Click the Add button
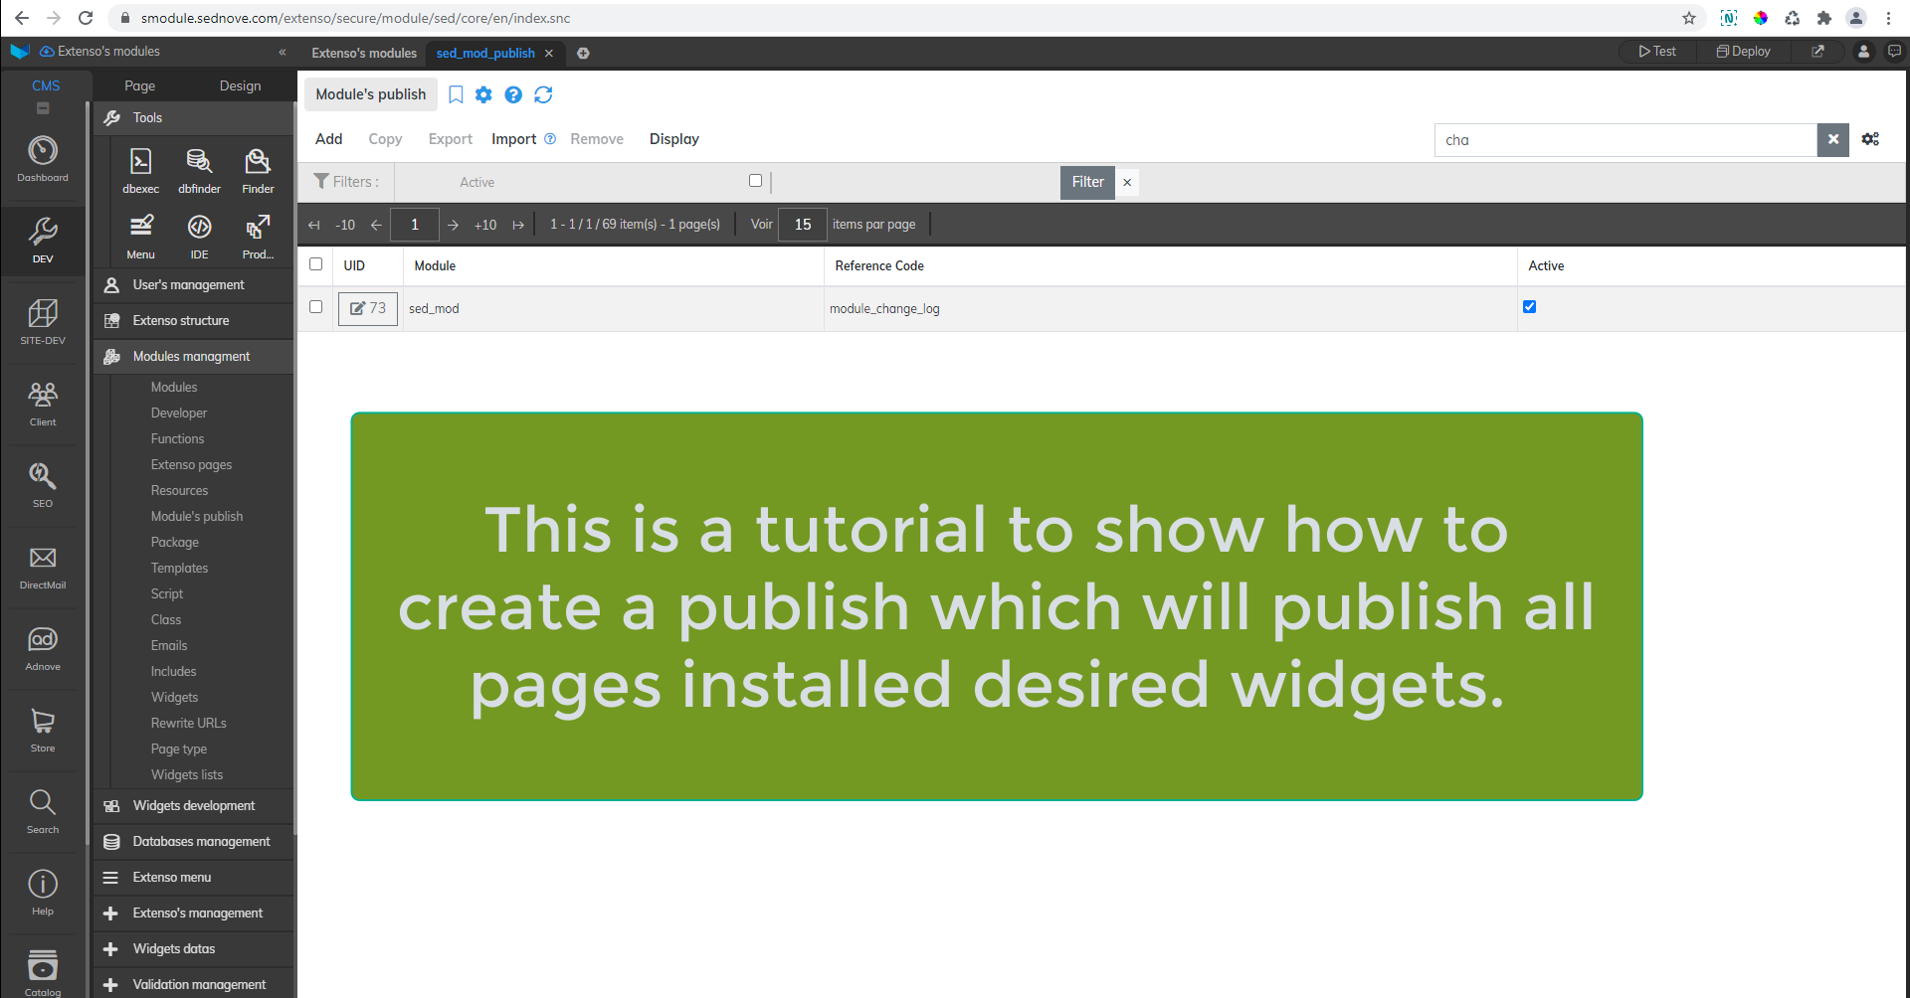 (328, 139)
